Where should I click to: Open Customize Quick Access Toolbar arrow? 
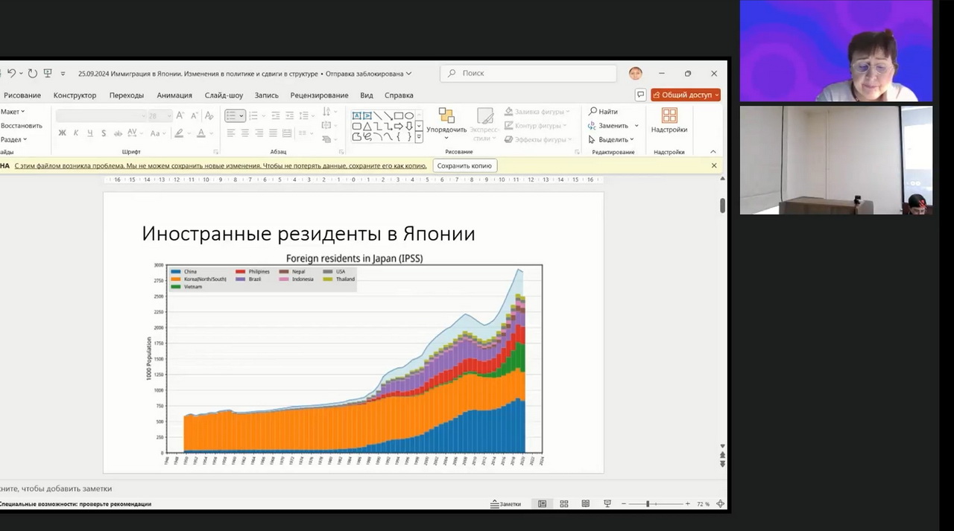pyautogui.click(x=63, y=74)
